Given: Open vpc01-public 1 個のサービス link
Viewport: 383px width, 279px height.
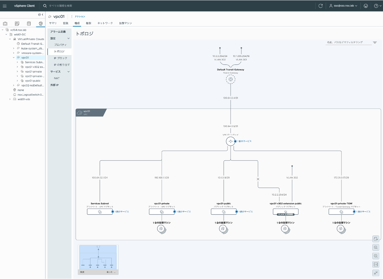Looking at the screenshot, I should [x=245, y=212].
